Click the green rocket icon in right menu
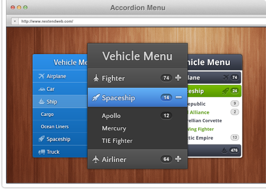 click(225, 91)
